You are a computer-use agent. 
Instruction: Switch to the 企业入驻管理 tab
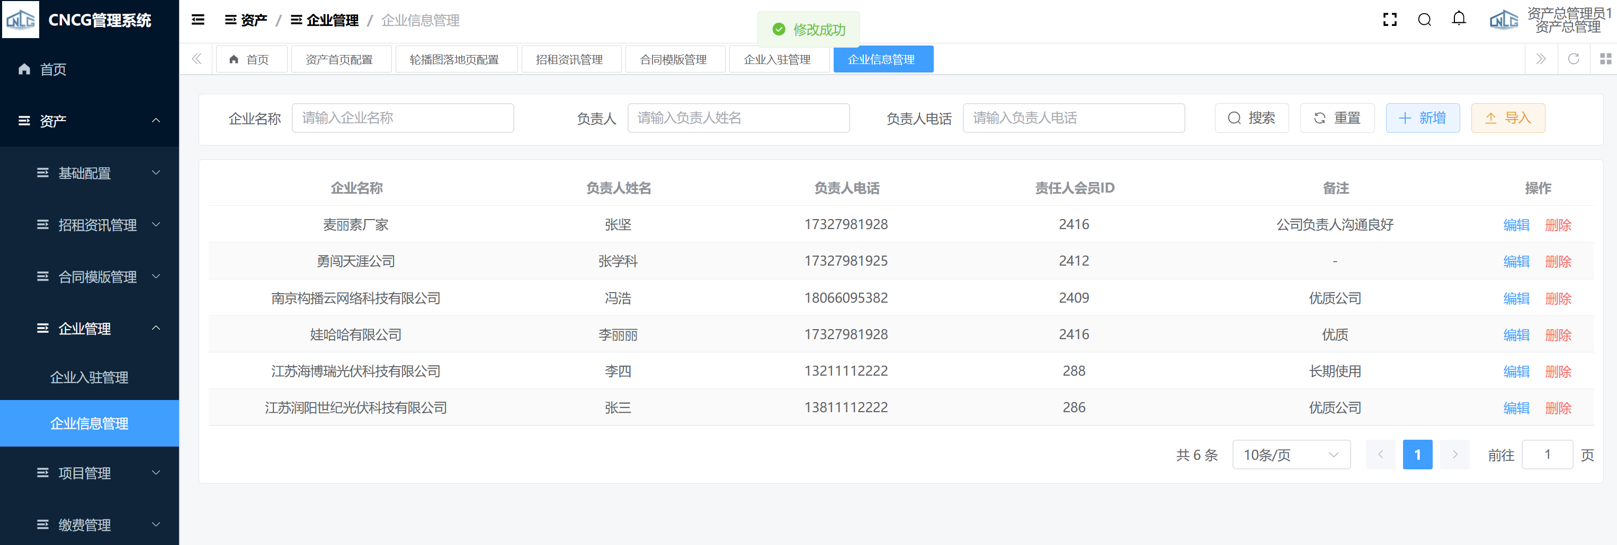click(776, 60)
